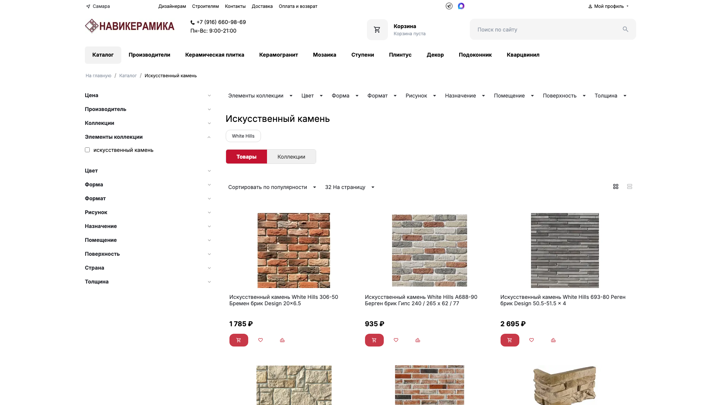
Task: Go to Керамогранит section
Action: (279, 55)
